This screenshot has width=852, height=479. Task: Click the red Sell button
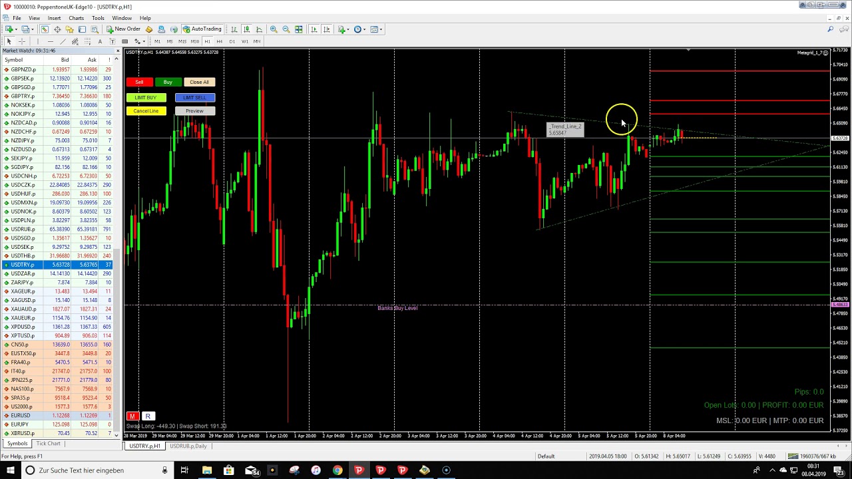coord(139,82)
